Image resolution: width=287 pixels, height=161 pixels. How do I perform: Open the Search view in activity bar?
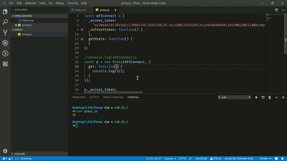[x=5, y=22]
